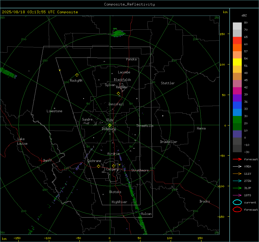This screenshot has height=242, width=259.
Task: Click the RockyMH label
Action: click(76, 81)
